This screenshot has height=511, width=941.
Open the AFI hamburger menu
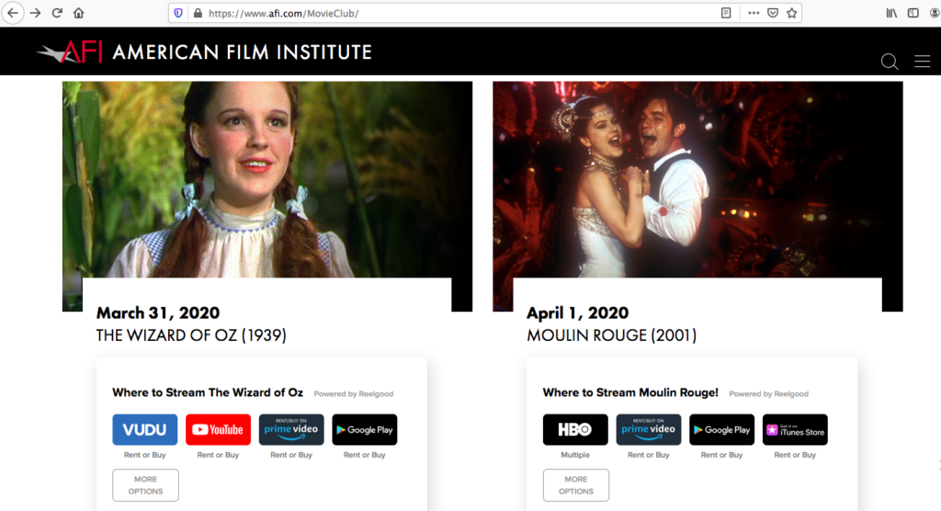pos(922,62)
